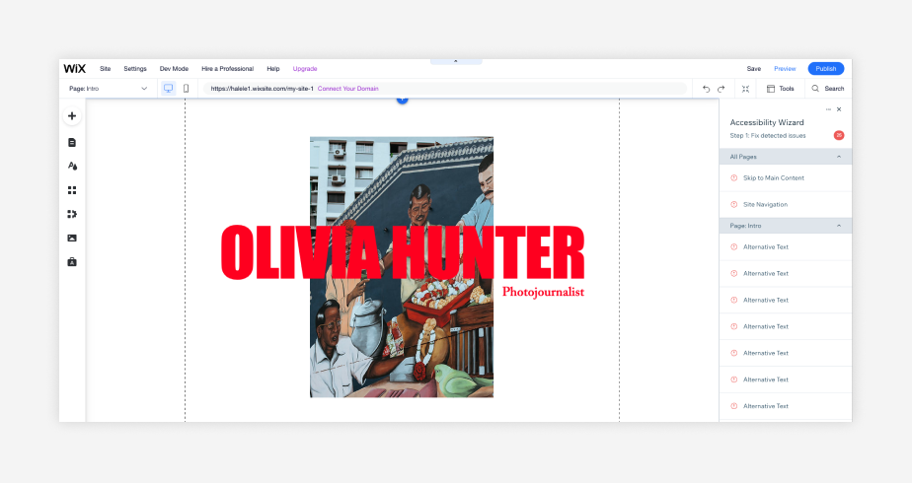Click warning icon beside Skip to Main Content
The width and height of the screenshot is (912, 483).
(x=734, y=177)
